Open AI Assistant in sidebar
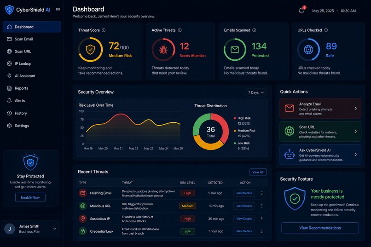The height and width of the screenshot is (247, 371). pyautogui.click(x=32, y=76)
